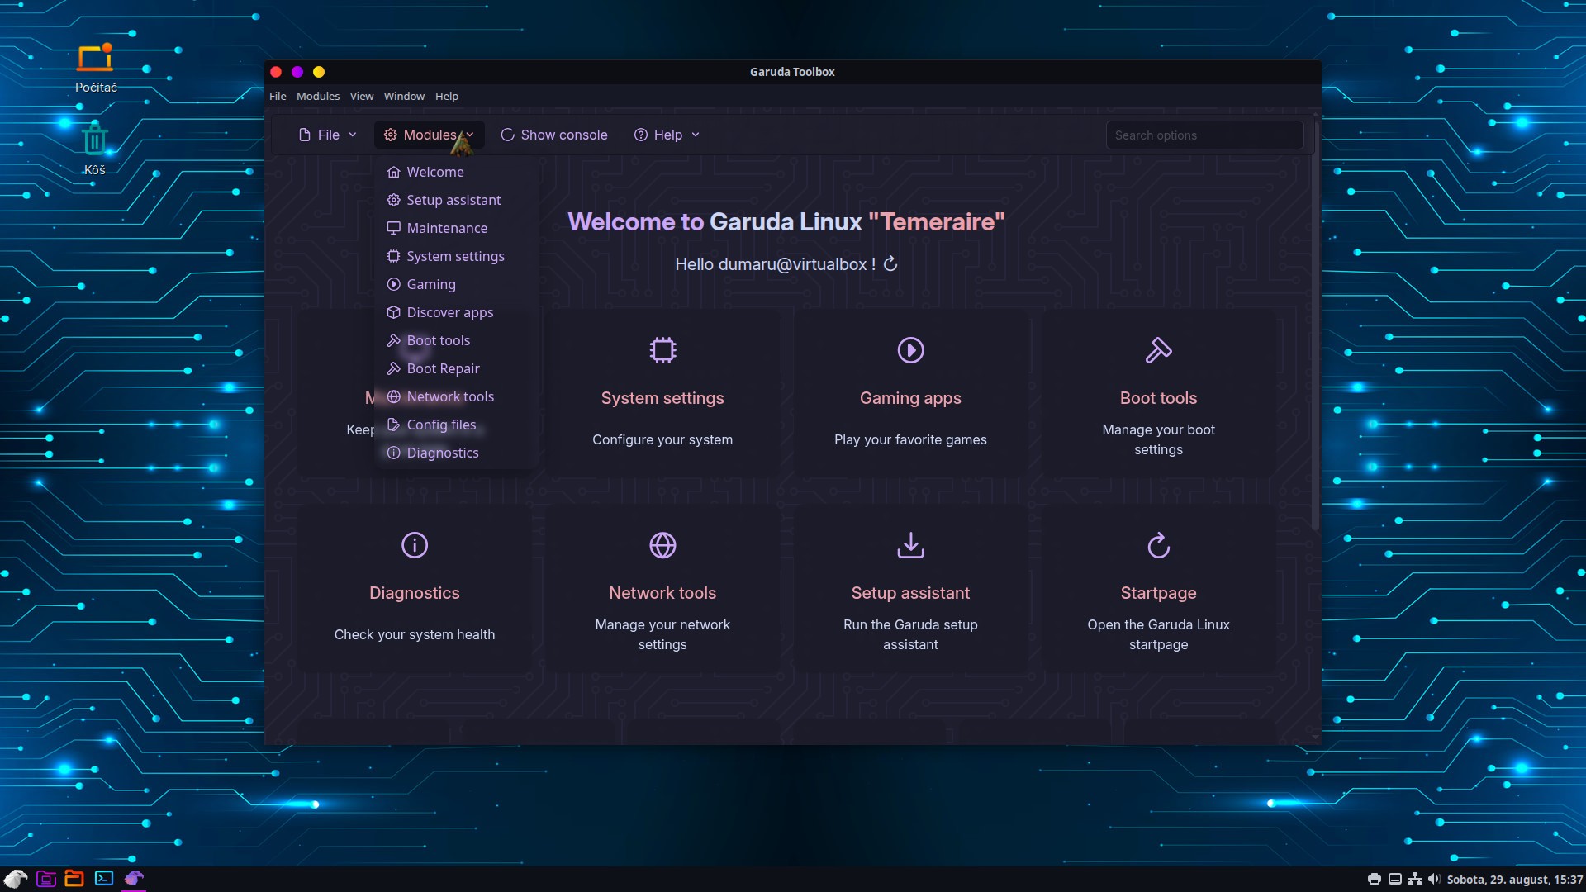This screenshot has height=892, width=1586.
Task: Click the clock showing Sobota, 29. august
Action: (1515, 880)
